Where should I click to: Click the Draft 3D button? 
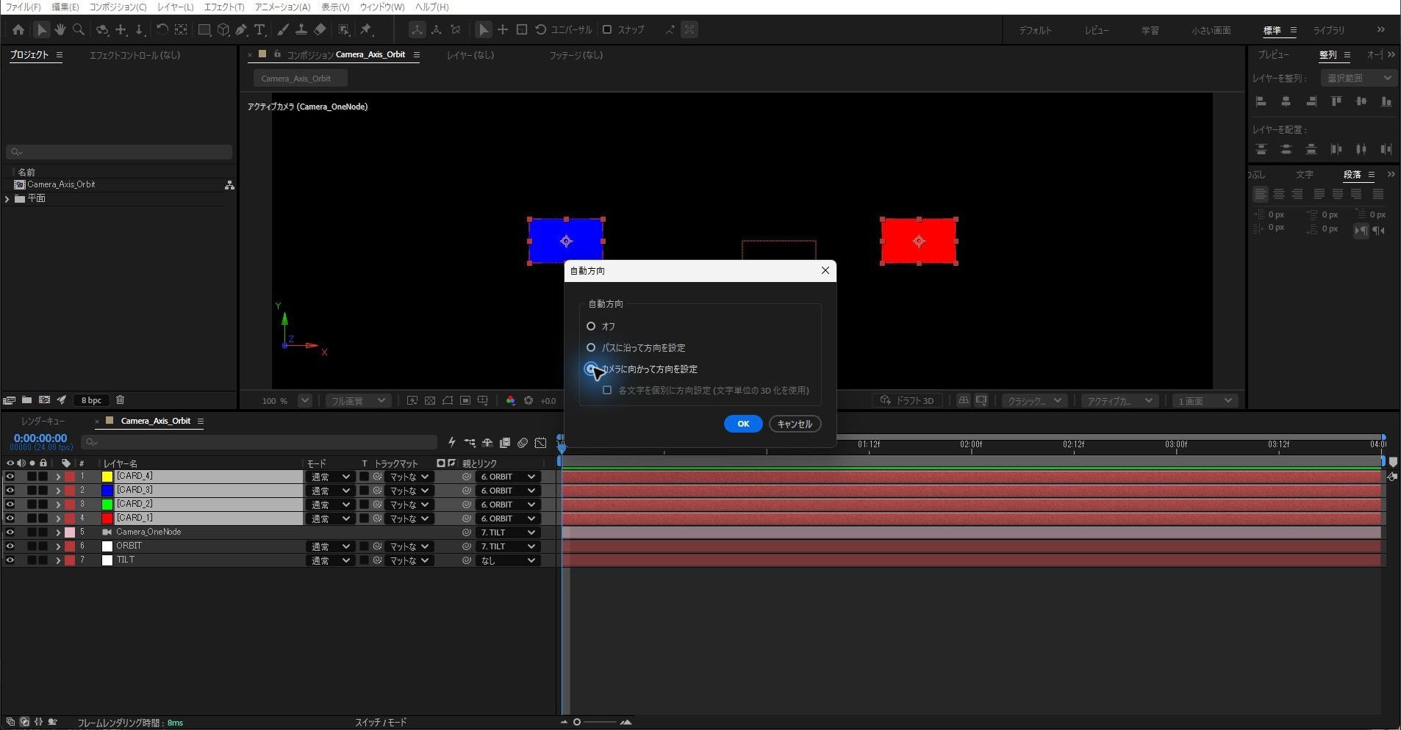click(x=908, y=401)
